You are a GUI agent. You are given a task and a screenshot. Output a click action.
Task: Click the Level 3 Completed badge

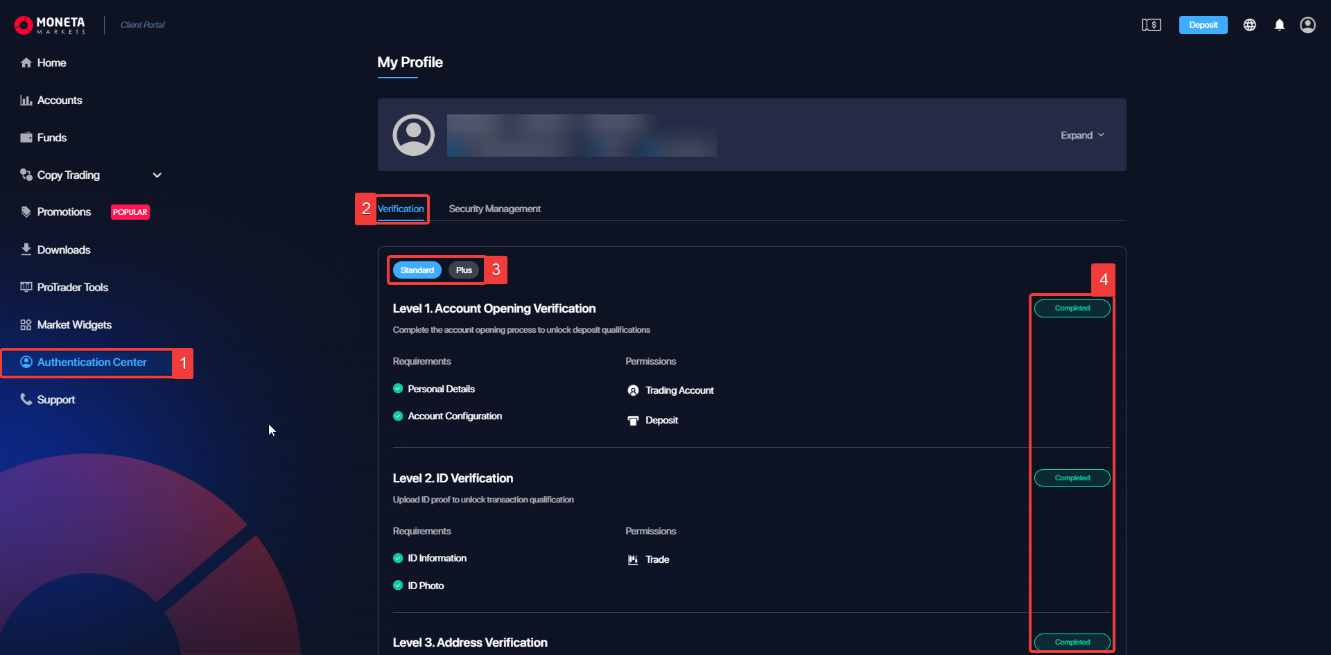1072,642
